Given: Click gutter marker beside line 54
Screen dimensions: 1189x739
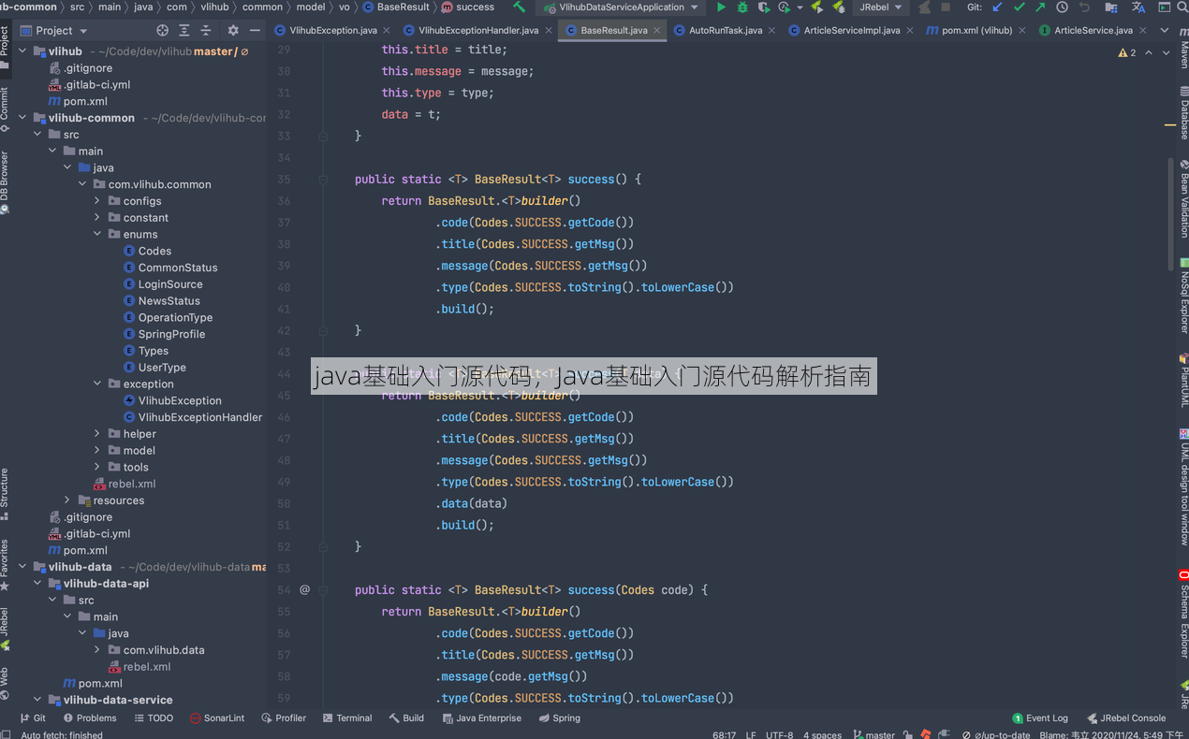Looking at the screenshot, I should coord(304,590).
